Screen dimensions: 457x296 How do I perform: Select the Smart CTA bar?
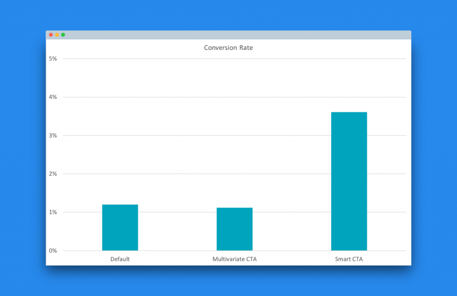[x=349, y=181]
